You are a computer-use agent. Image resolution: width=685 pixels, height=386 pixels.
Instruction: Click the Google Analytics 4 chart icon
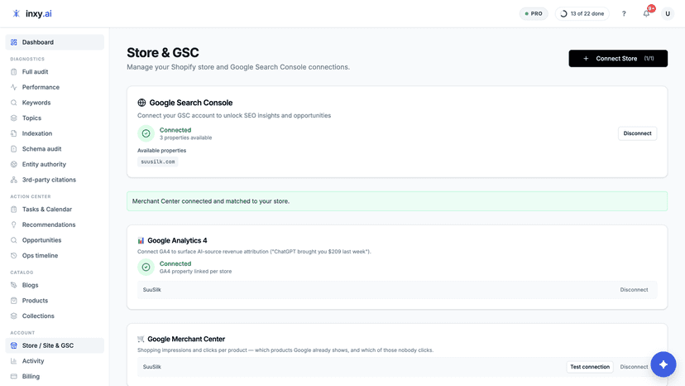(141, 241)
